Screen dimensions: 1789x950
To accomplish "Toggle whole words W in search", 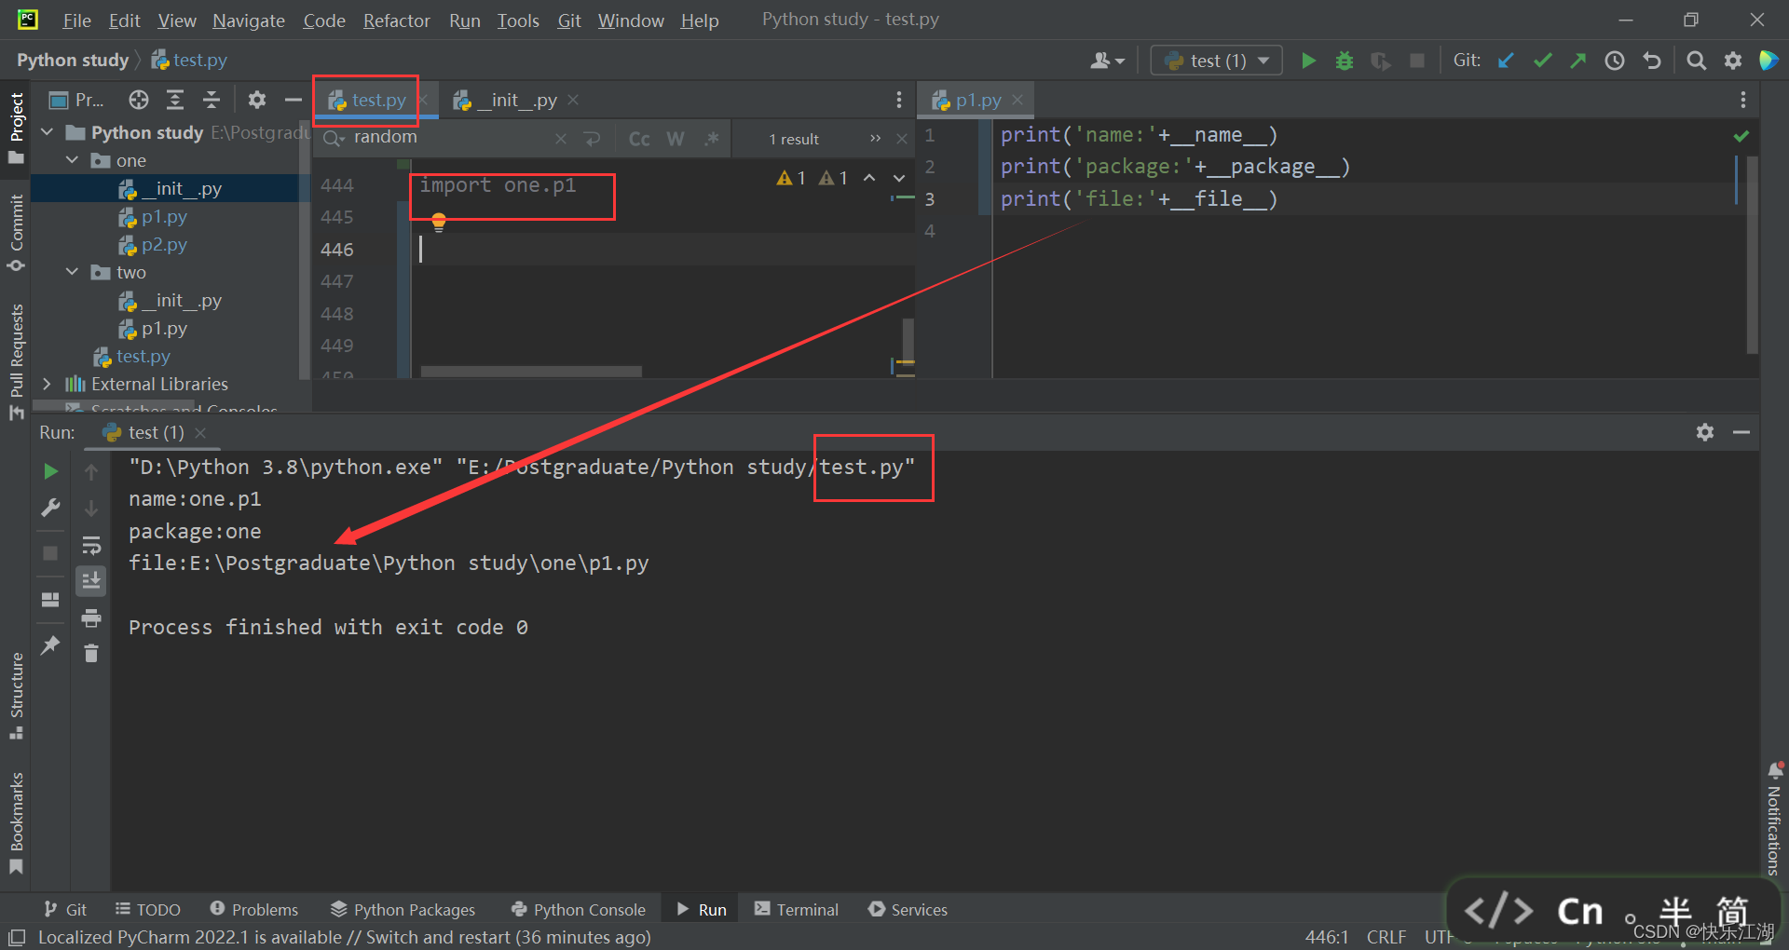I will click(x=676, y=139).
